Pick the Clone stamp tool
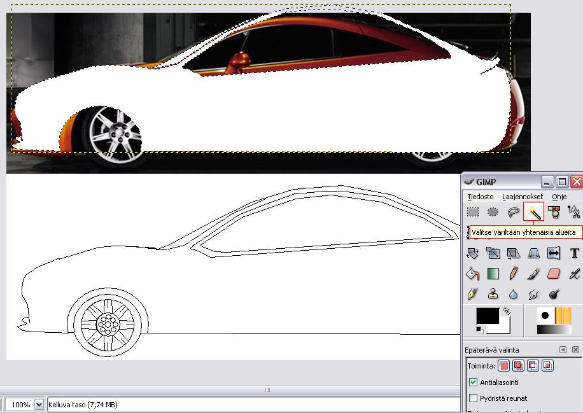 pos(493,294)
